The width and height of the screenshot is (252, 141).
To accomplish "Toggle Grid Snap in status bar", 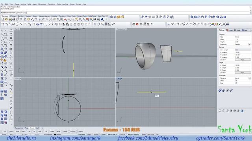I will [82, 135].
